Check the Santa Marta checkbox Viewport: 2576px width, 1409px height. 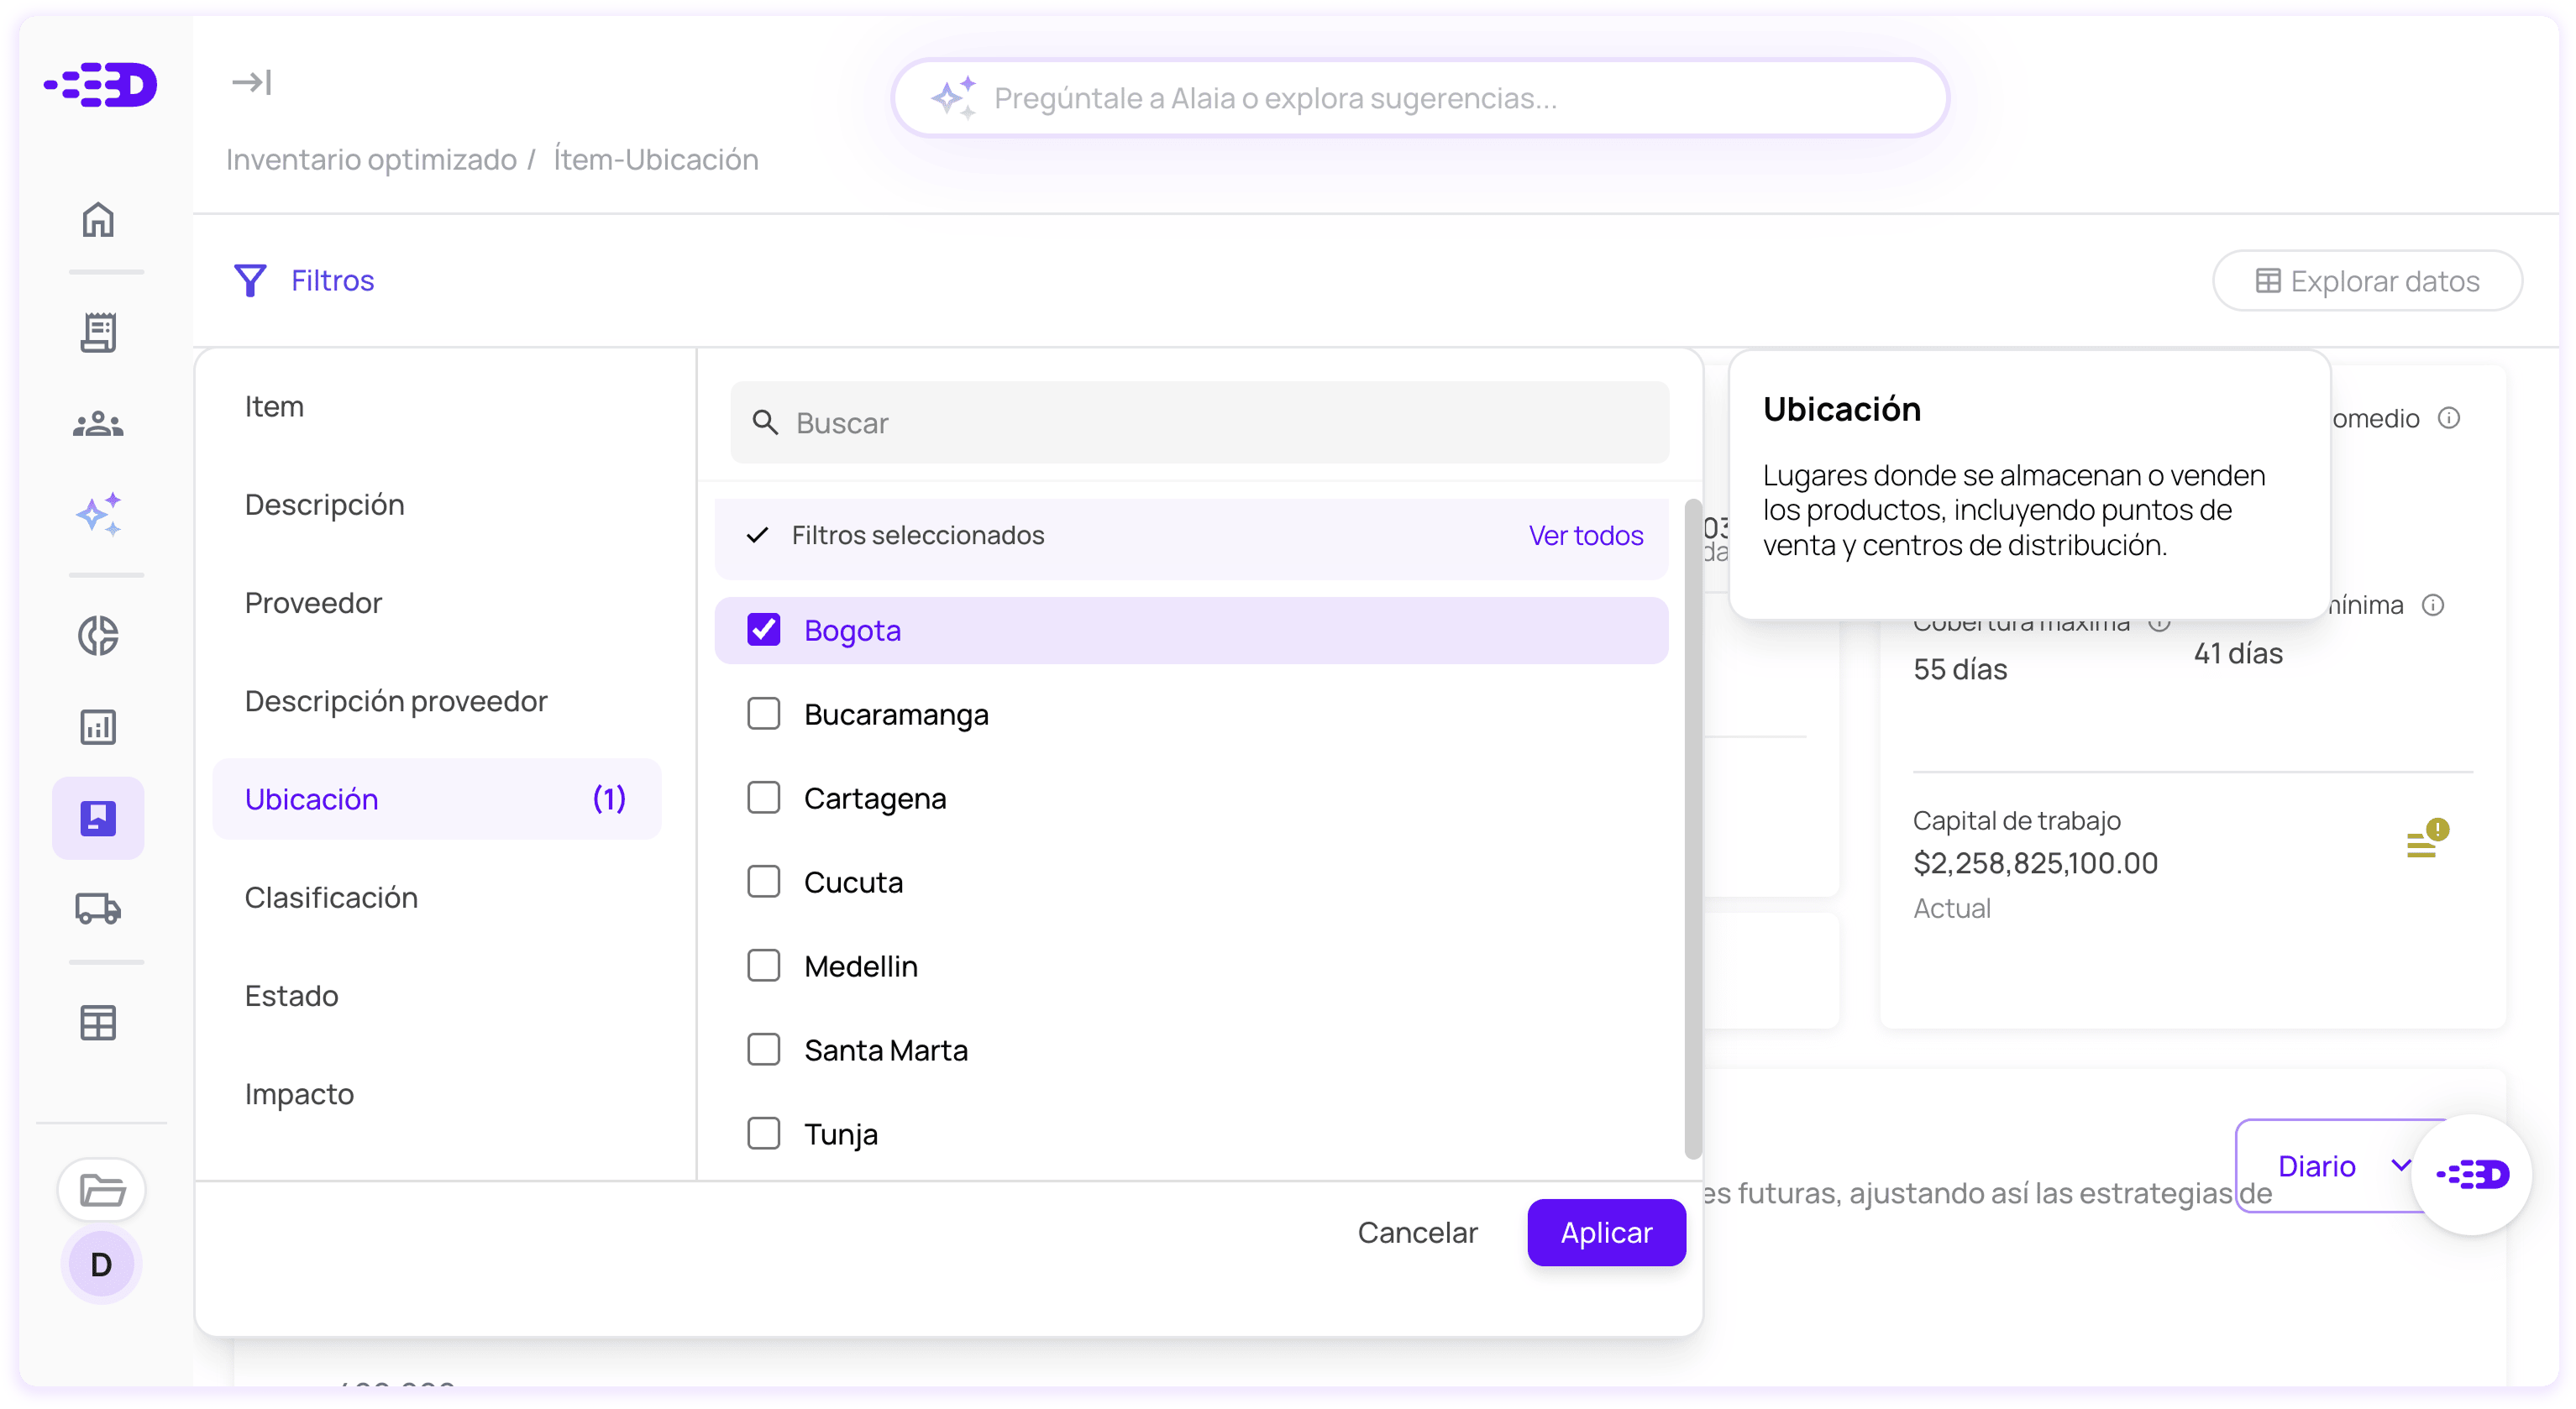764,1050
